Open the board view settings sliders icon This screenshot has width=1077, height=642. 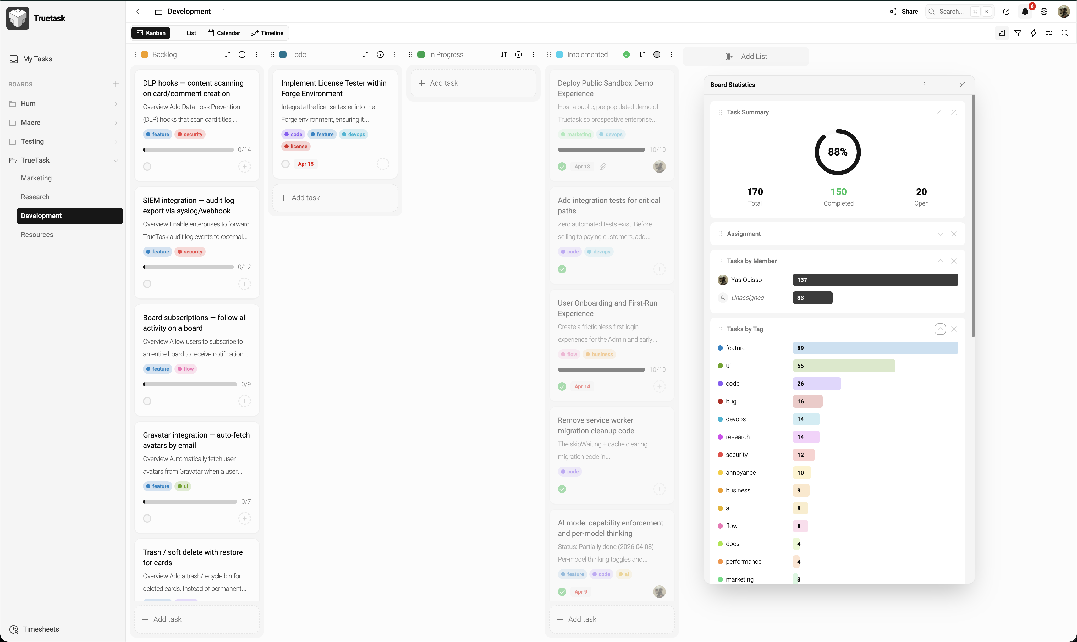click(1049, 33)
